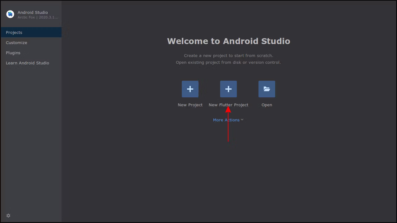The width and height of the screenshot is (397, 223).
Task: Open the settings gear in sidebar corner
Action: pos(8,216)
